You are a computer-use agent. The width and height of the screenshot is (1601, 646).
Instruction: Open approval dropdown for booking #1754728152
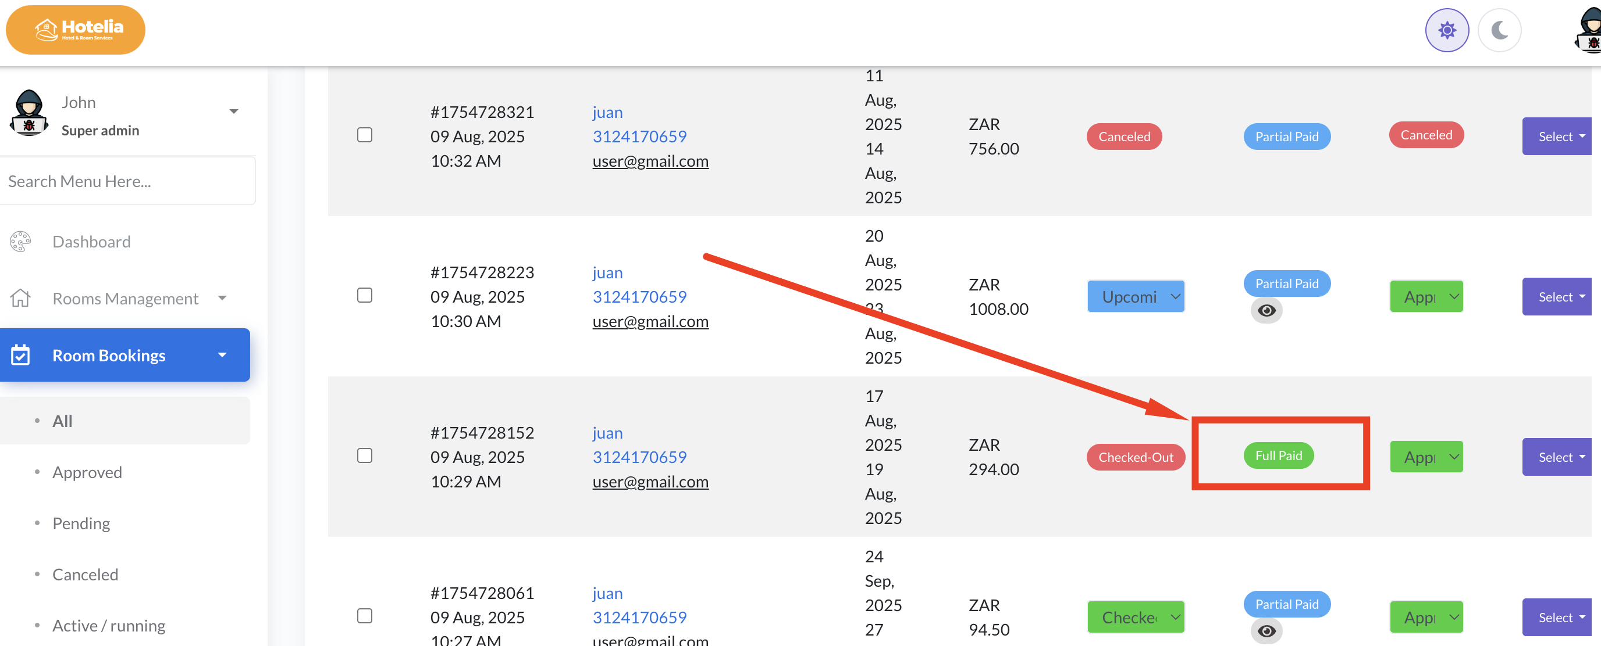[1426, 457]
